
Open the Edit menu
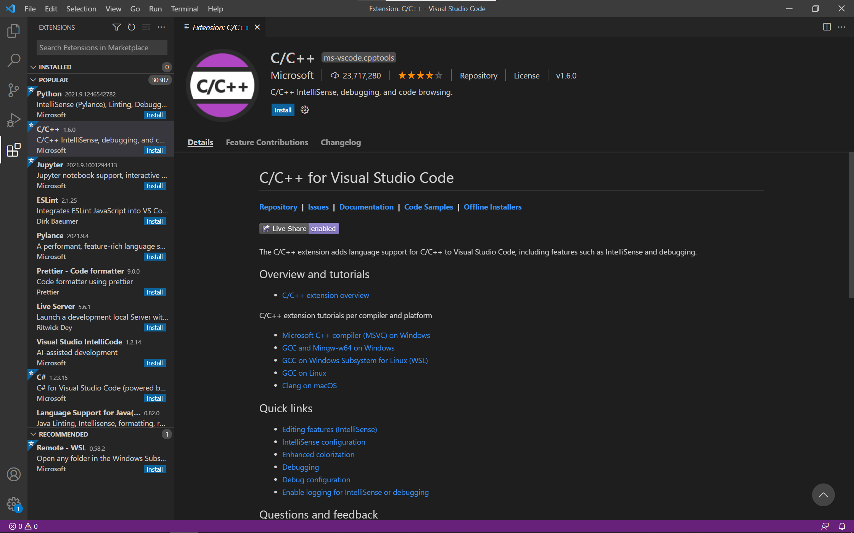pos(51,8)
